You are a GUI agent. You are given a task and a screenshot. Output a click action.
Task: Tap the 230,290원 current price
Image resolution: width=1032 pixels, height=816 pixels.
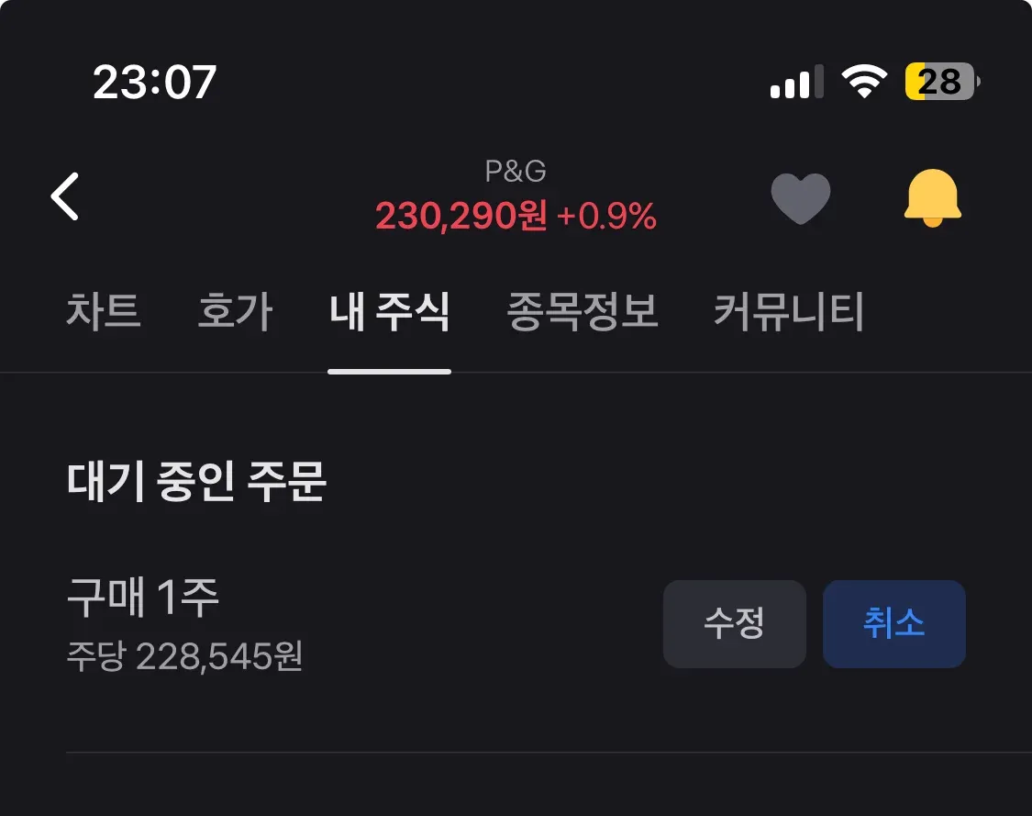click(x=461, y=216)
